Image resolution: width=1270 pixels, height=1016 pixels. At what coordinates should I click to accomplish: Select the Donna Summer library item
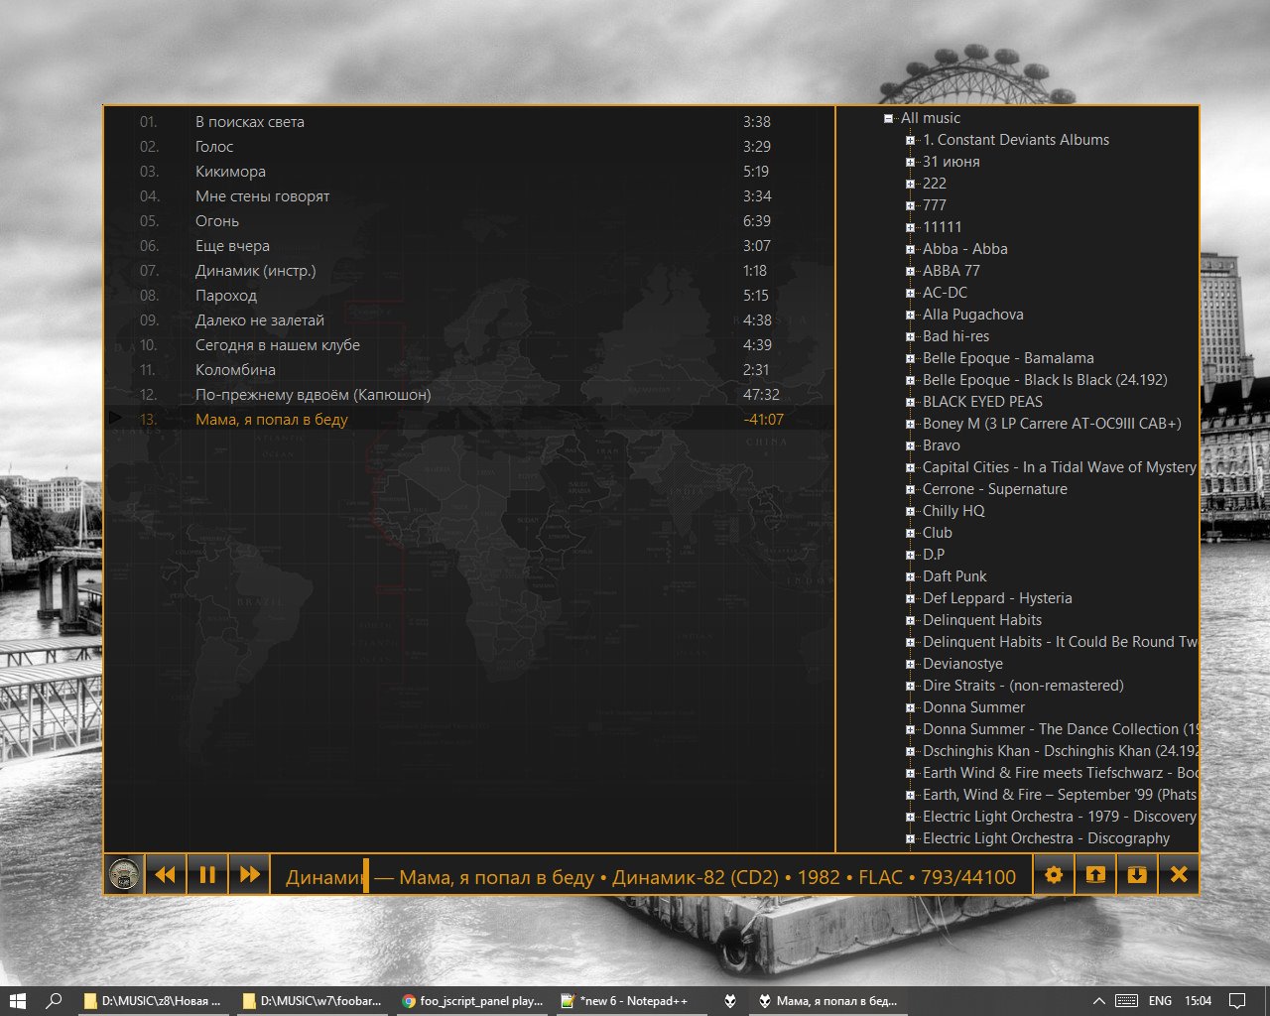[x=973, y=707]
